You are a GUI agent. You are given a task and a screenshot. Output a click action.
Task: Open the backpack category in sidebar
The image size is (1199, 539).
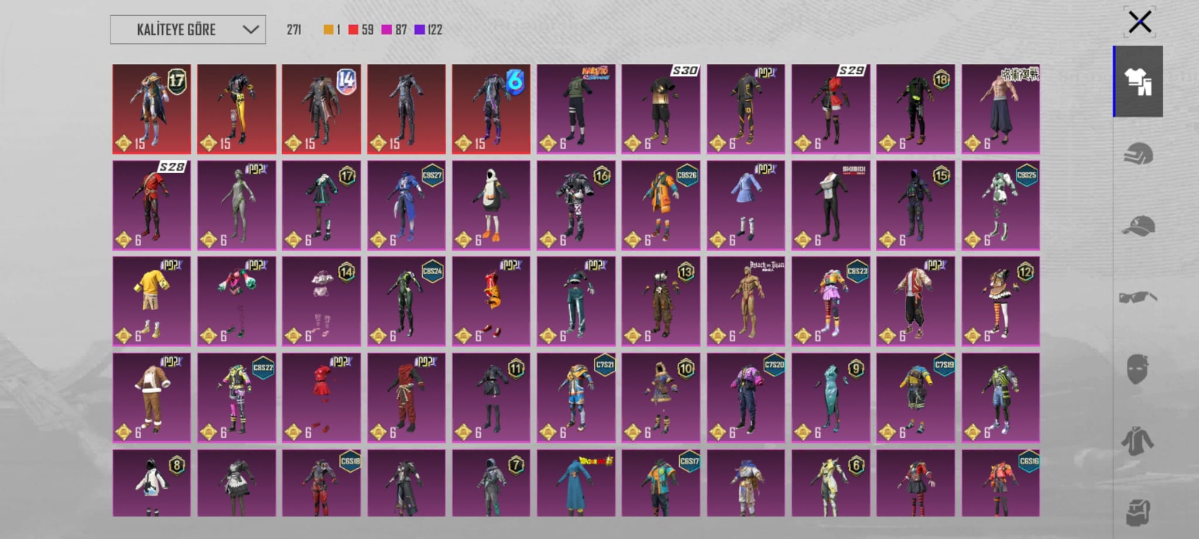(1138, 512)
